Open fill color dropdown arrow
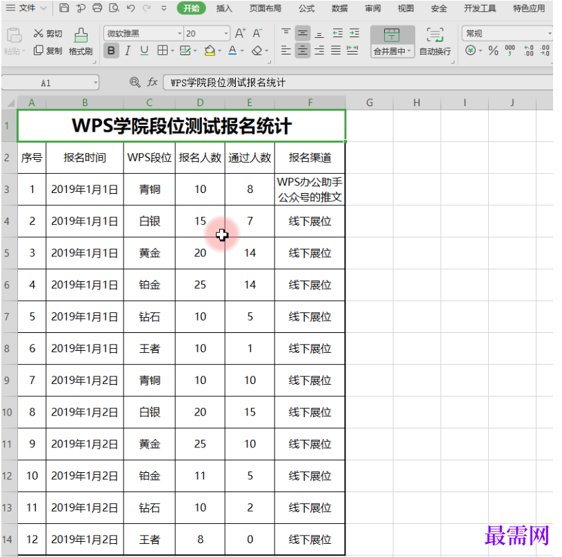 pos(219,51)
